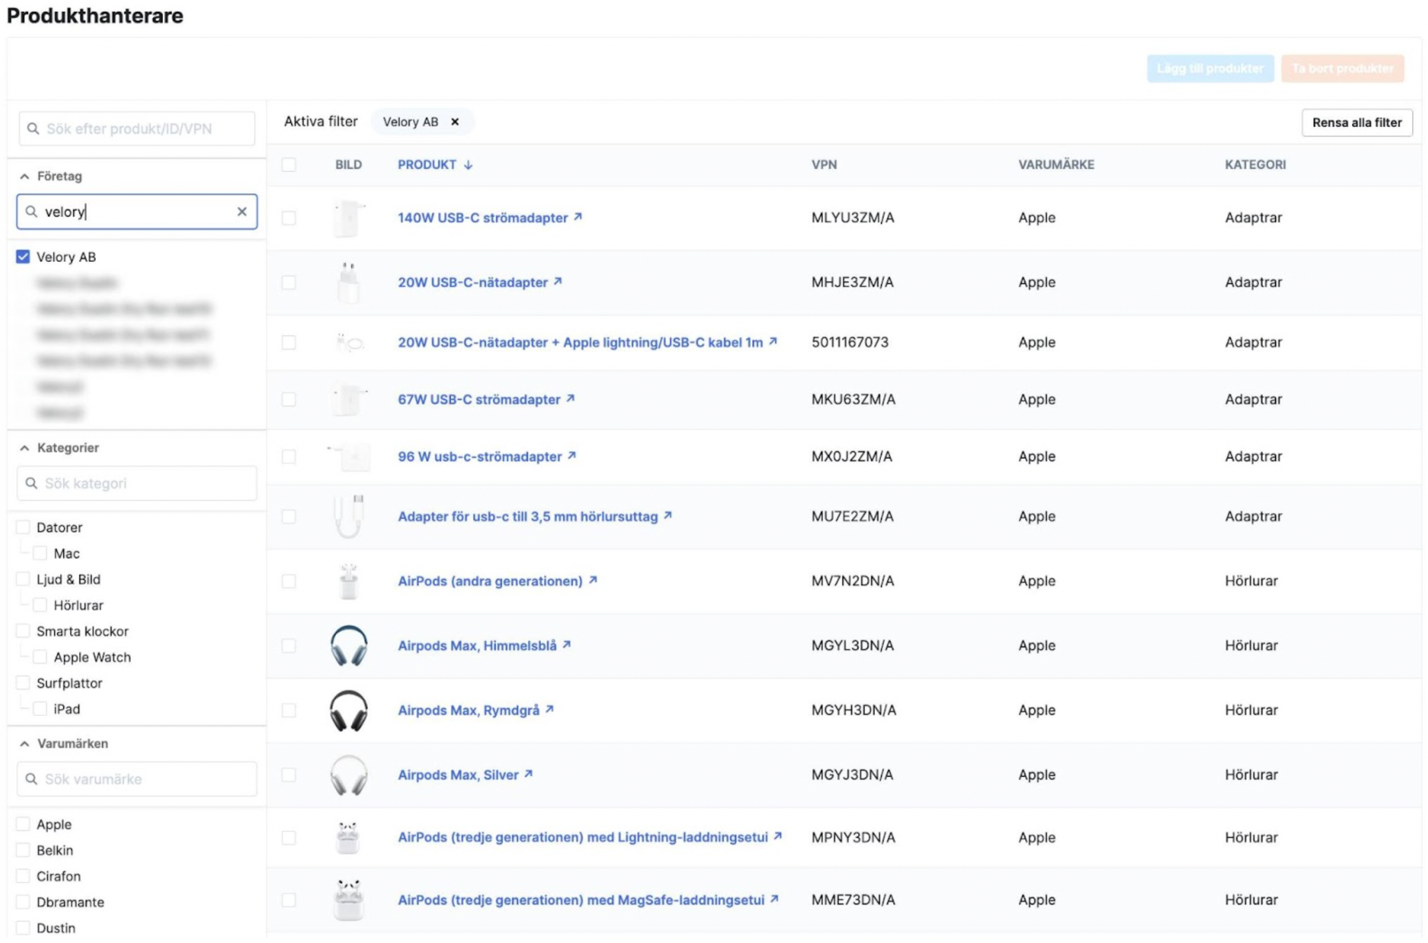The image size is (1428, 943).
Task: Click Ta bort produkter button
Action: (x=1343, y=68)
